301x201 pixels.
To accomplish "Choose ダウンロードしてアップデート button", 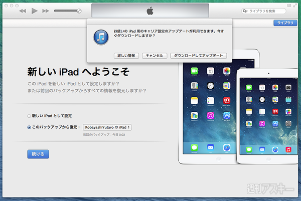I will (199, 56).
